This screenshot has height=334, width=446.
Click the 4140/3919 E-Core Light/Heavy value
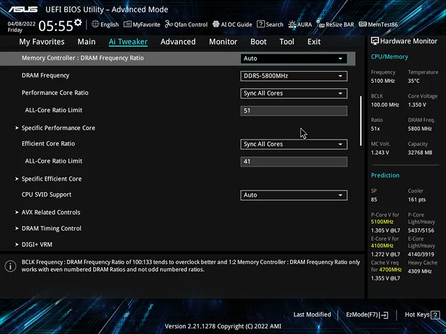tap(421, 254)
